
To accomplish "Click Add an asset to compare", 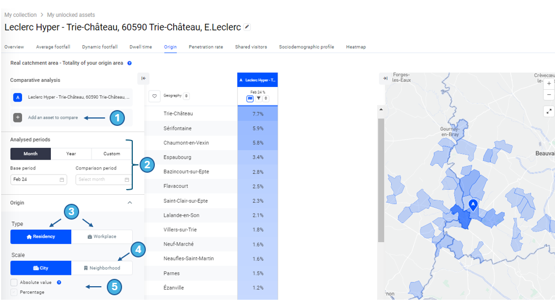I will coord(53,117).
